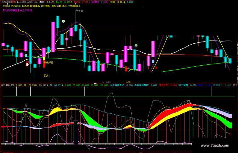Image resolution: width=238 pixels, height=153 pixels.
Task: Click the 并线开花 signal label
Action: 48,63
